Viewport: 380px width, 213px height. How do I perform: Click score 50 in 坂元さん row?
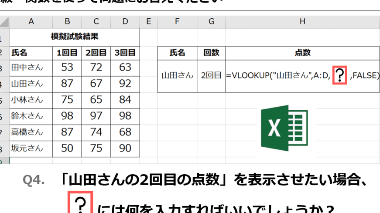pos(67,149)
